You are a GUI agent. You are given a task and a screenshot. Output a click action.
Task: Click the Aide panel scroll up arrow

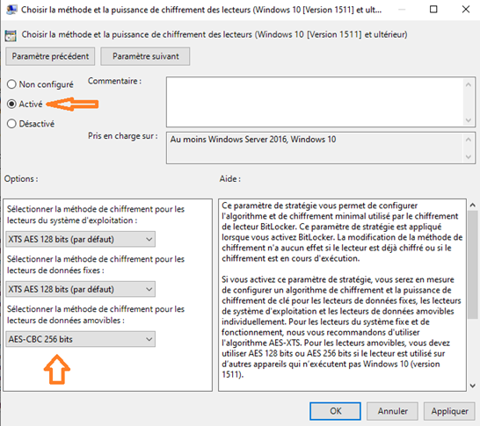(472, 206)
